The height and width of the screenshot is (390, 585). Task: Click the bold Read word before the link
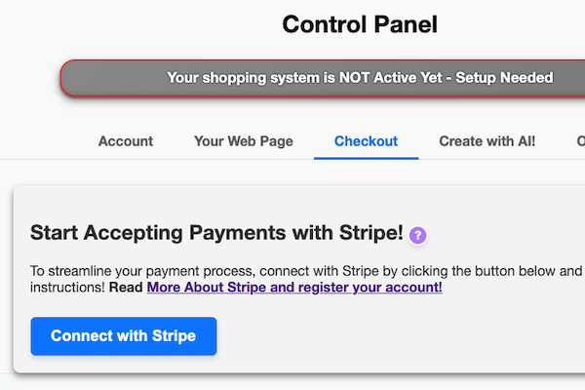click(x=126, y=288)
